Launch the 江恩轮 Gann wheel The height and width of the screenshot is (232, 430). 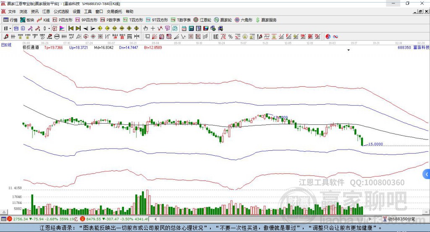pos(202,20)
